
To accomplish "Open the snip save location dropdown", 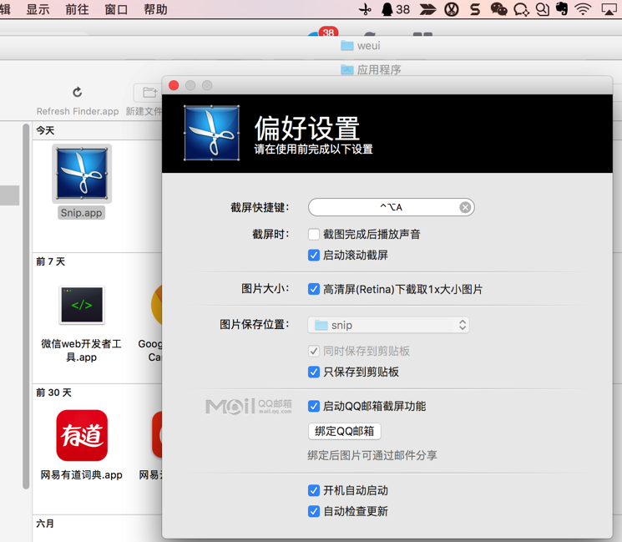I will 389,325.
